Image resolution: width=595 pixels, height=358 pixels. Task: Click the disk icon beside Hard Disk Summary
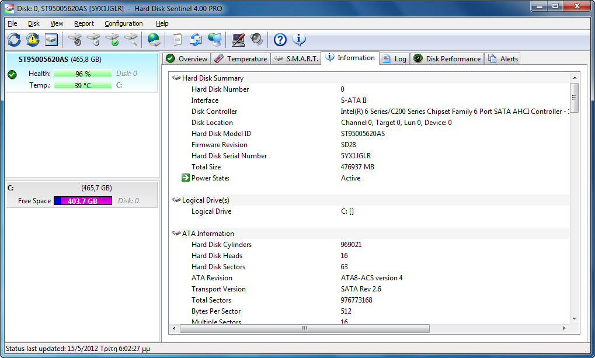[176, 78]
